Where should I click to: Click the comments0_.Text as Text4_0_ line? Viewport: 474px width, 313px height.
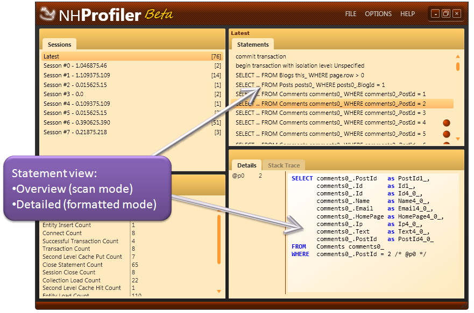click(373, 231)
